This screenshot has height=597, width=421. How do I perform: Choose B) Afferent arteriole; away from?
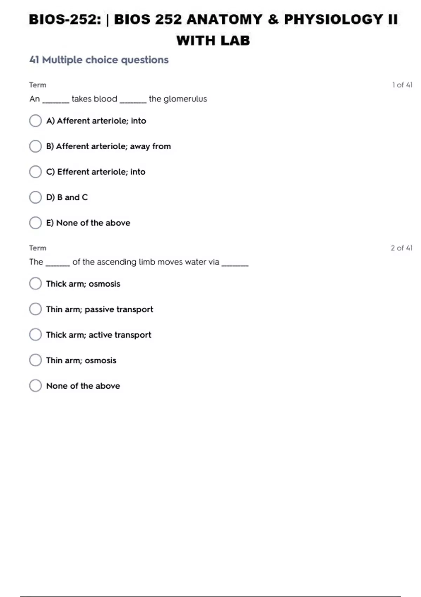pyautogui.click(x=35, y=146)
